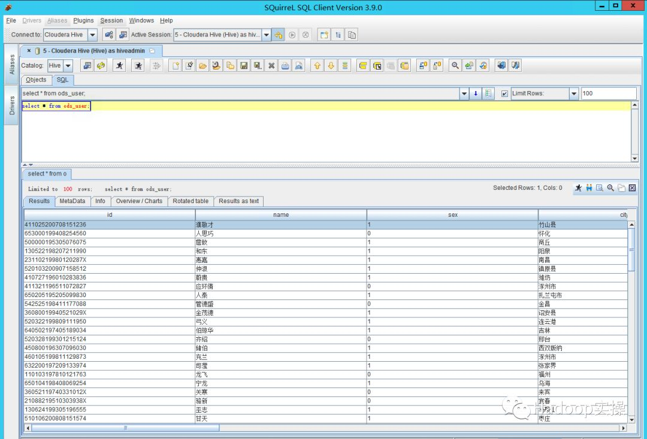The width and height of the screenshot is (647, 439).
Task: Click the Limit Rows value field 100
Action: [x=609, y=93]
